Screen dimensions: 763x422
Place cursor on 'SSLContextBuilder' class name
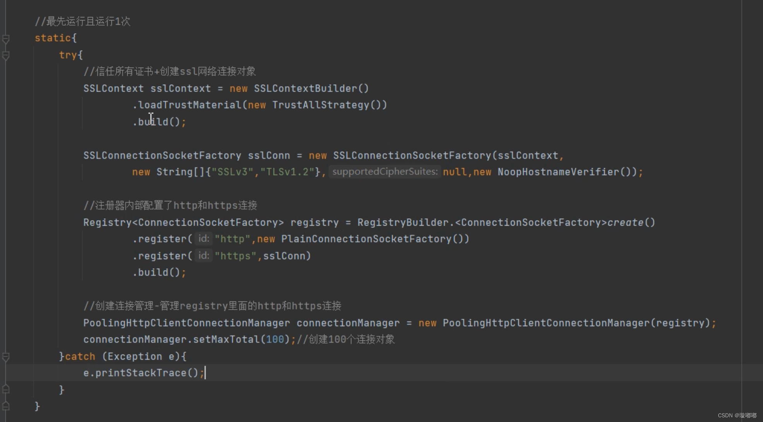coord(306,88)
